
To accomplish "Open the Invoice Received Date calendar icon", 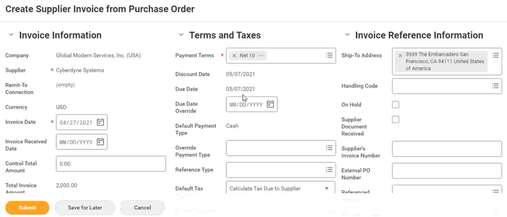I will (x=100, y=142).
